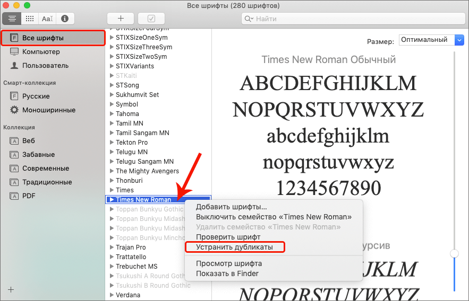Click the plus button to add fonts

(x=120, y=19)
